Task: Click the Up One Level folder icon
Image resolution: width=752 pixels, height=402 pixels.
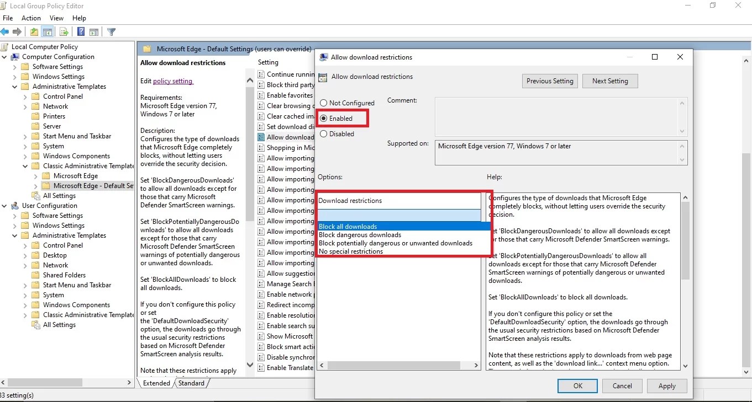Action: pyautogui.click(x=34, y=32)
